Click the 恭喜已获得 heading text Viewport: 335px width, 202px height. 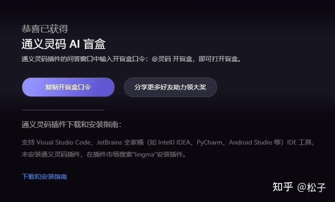[45, 29]
